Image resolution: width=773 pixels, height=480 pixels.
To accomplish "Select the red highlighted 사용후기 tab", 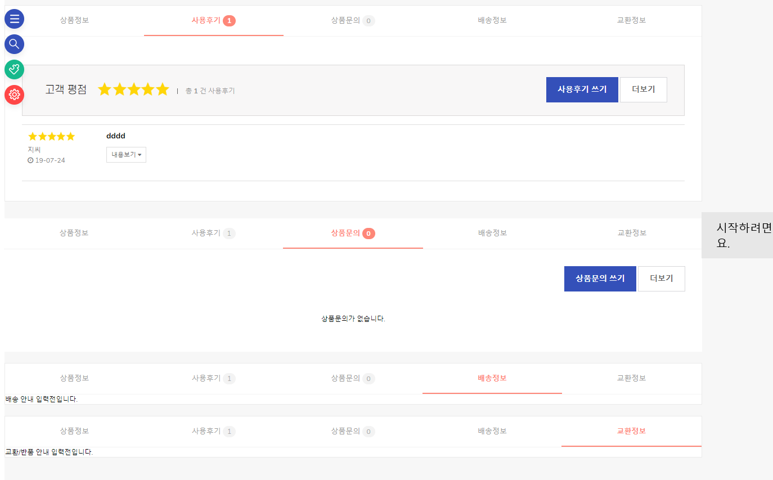I will [x=206, y=20].
